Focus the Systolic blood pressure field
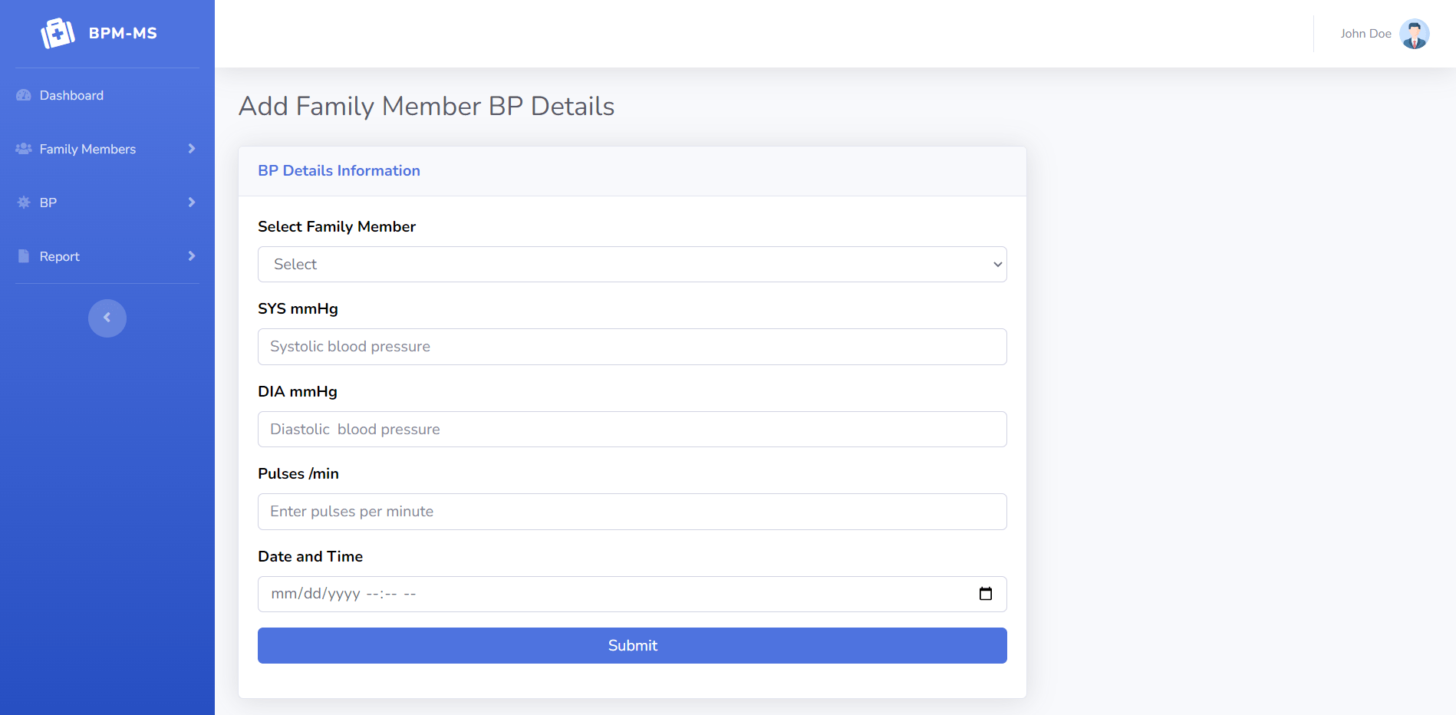The height and width of the screenshot is (715, 1456). point(632,347)
